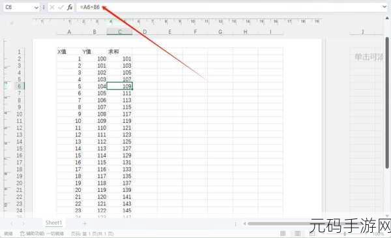Go to next sheet with right arrow
The height and width of the screenshot is (238, 391).
(23, 223)
